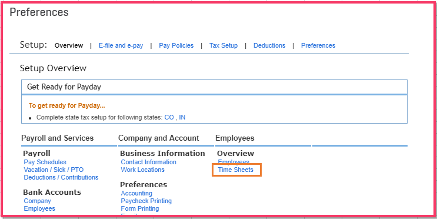Click the Company and Account heading

coord(159,138)
